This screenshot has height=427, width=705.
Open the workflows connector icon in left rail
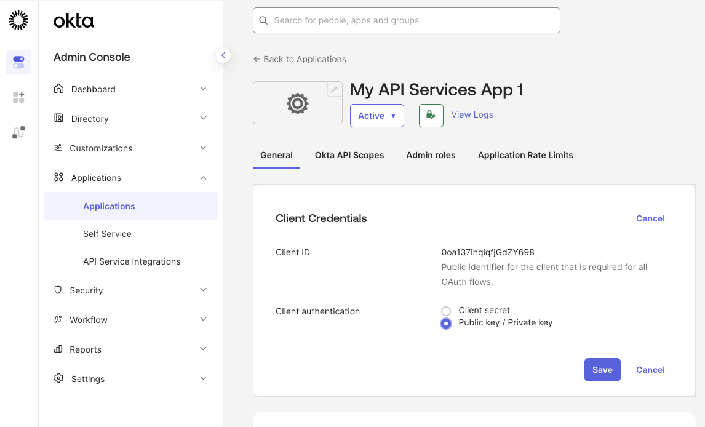(18, 132)
